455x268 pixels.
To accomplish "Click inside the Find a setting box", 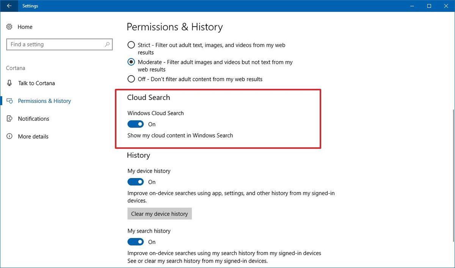I will tap(45, 44).
